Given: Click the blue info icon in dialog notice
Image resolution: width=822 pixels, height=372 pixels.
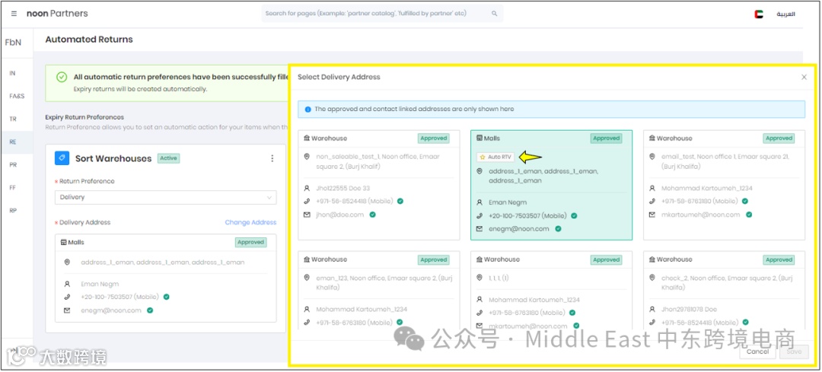Looking at the screenshot, I should pos(307,110).
